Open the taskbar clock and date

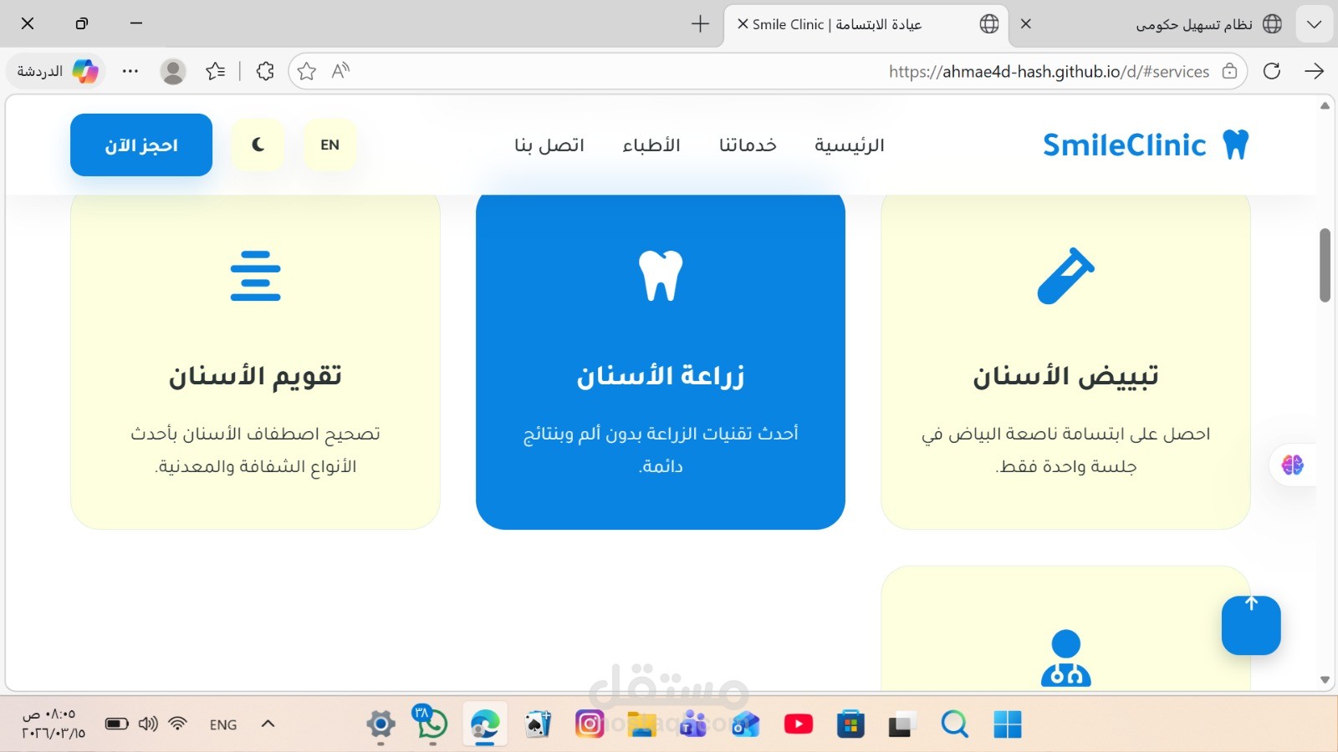tap(53, 724)
